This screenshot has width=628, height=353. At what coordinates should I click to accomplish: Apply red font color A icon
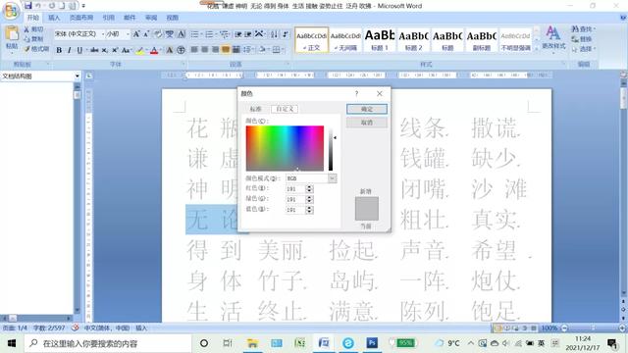tap(154, 50)
